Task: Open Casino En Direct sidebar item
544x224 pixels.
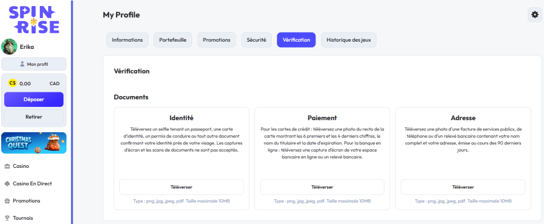Action: click(32, 184)
